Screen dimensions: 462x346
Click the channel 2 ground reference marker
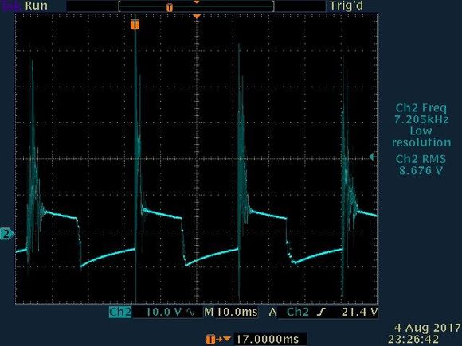coord(7,234)
